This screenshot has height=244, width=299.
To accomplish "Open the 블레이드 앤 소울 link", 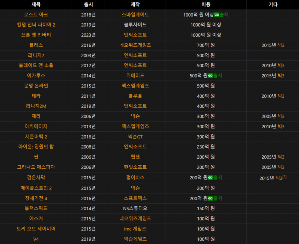I will (36, 65).
